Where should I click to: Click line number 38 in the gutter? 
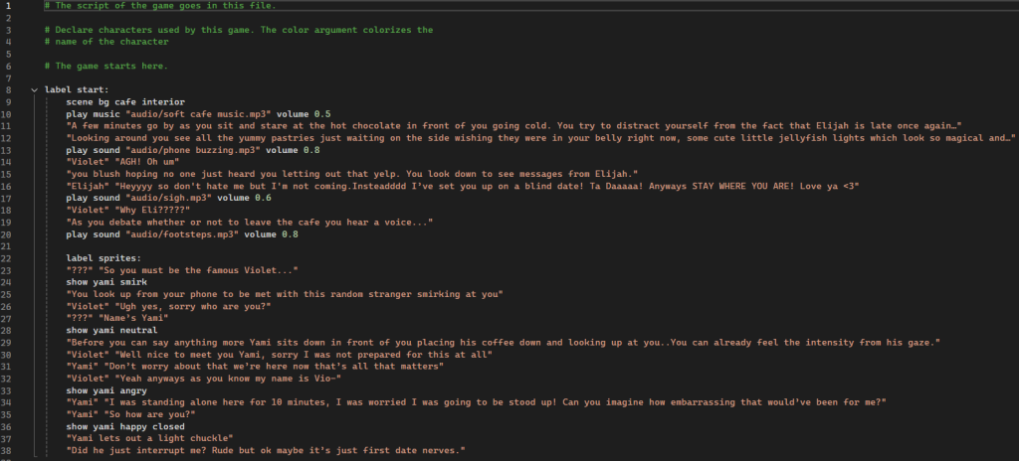click(8, 450)
